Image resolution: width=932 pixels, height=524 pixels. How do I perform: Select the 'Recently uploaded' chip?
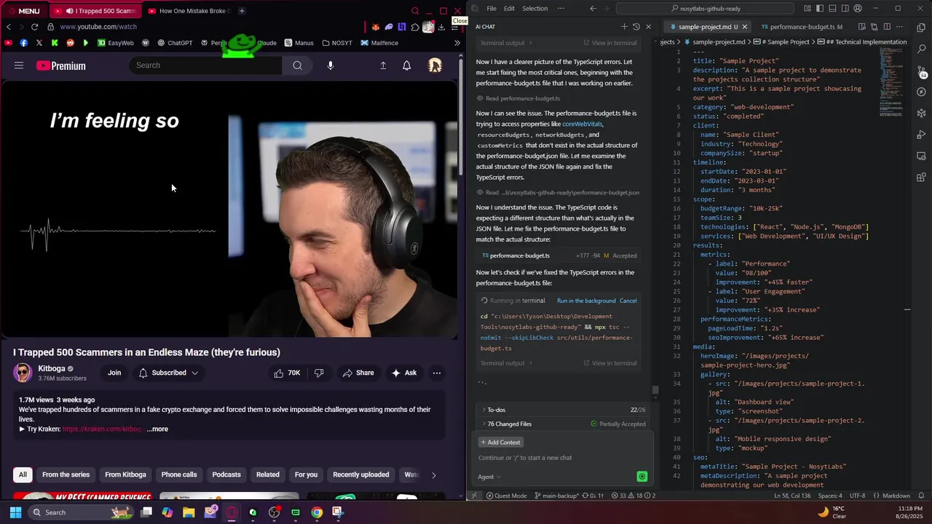361,475
